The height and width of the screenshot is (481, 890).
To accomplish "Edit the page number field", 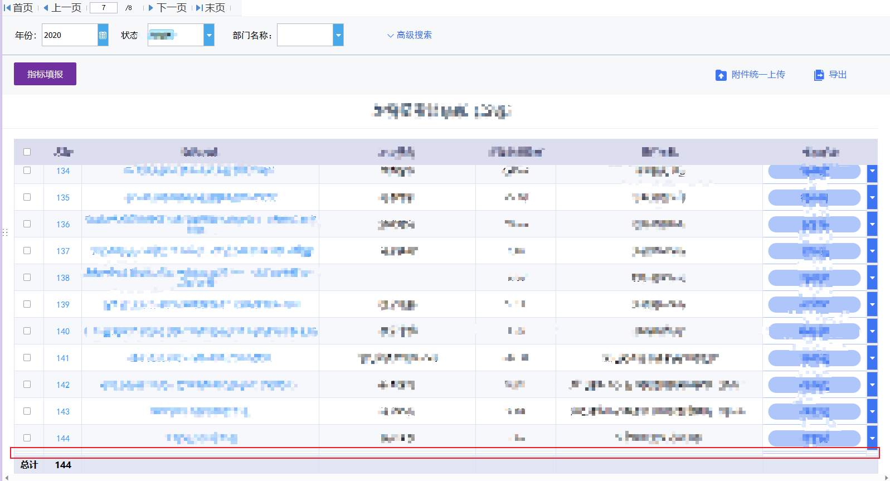I will 104,8.
